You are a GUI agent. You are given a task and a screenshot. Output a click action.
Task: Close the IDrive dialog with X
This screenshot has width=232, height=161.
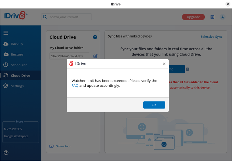tap(164, 64)
